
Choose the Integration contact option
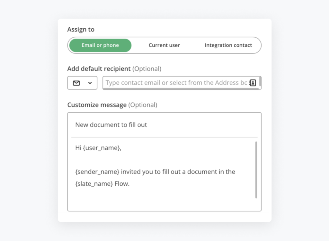(x=228, y=45)
